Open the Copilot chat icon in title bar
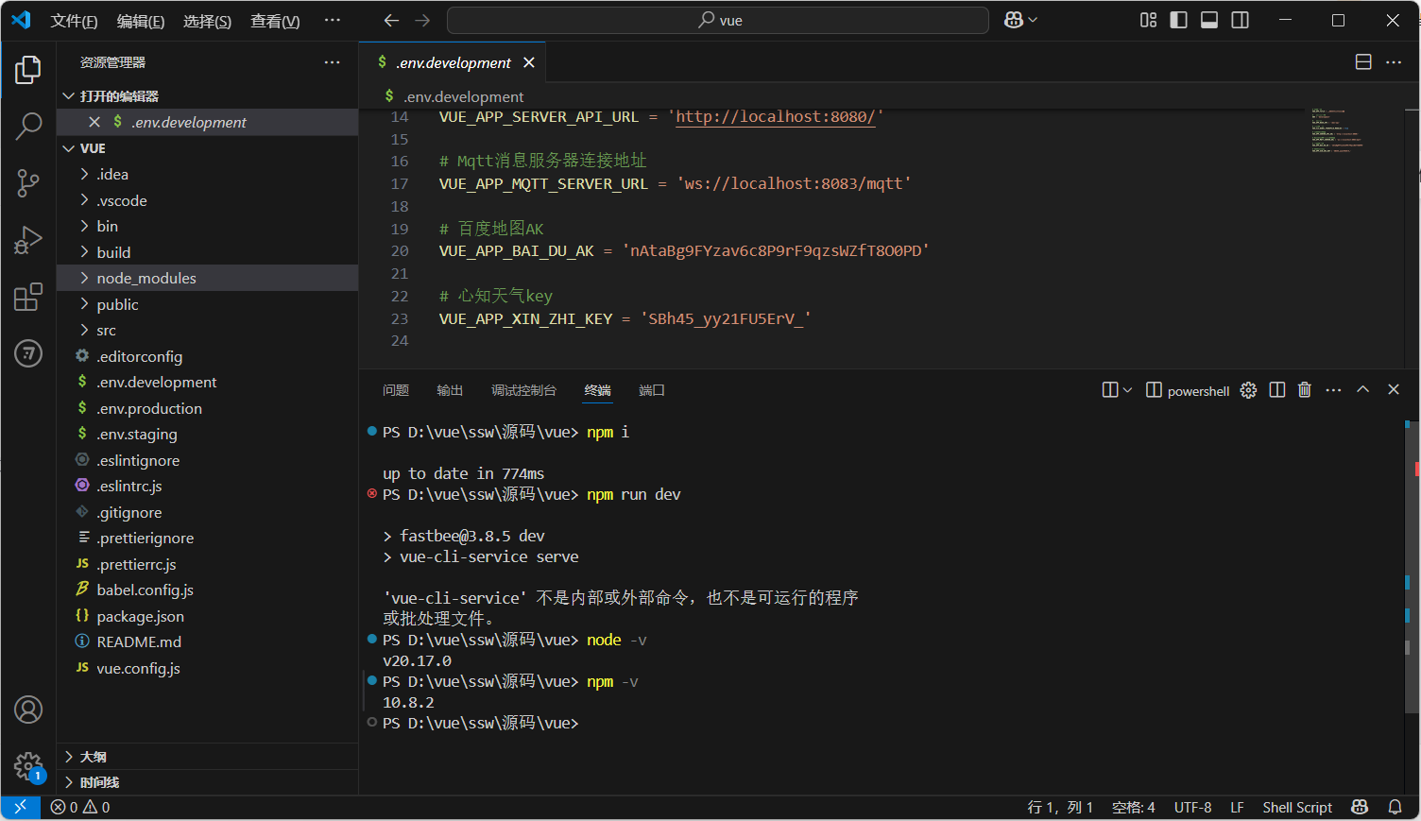This screenshot has width=1421, height=821. [1014, 20]
